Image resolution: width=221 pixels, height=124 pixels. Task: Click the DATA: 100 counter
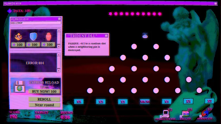coord(22,11)
